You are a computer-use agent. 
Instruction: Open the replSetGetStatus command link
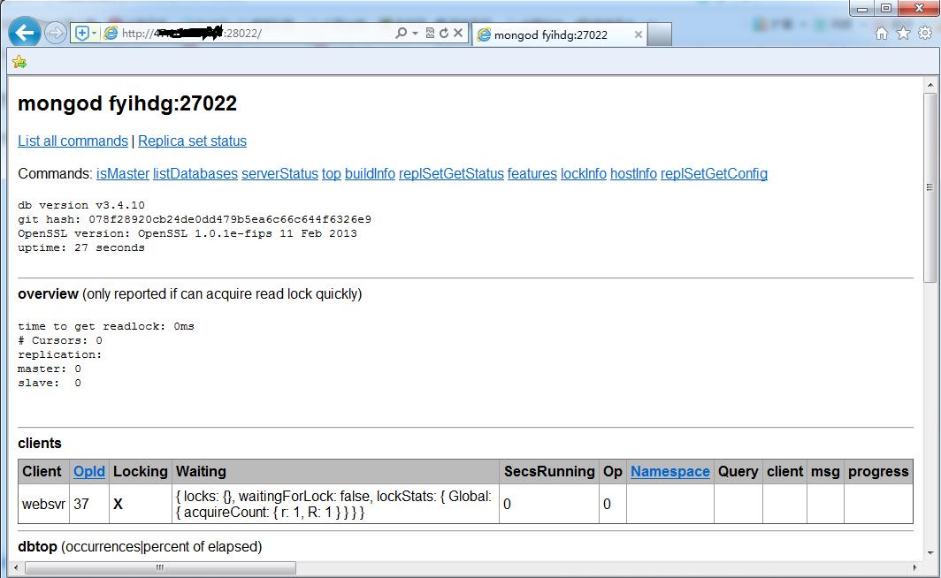pos(451,174)
